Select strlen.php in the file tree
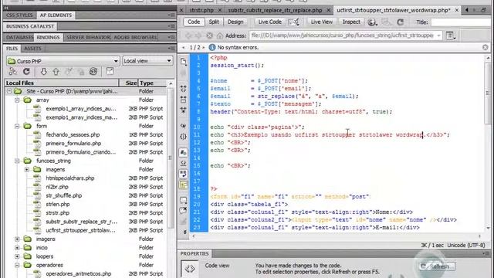The height and width of the screenshot is (278, 494). pyautogui.click(x=58, y=204)
